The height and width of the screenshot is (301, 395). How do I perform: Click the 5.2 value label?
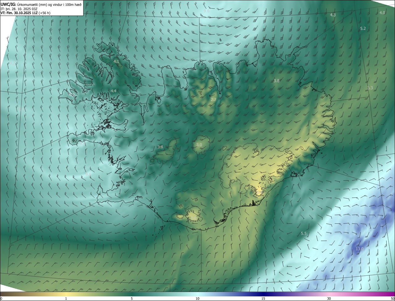click(363, 28)
